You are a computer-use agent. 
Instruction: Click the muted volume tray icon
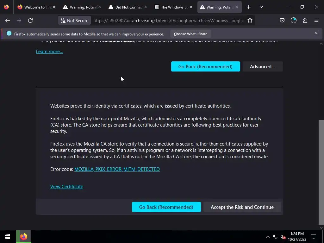pos(283,237)
